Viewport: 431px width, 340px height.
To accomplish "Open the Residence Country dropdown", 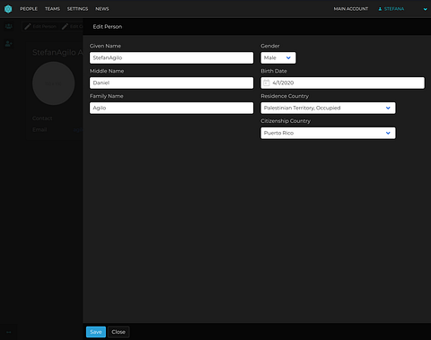I will (x=328, y=108).
